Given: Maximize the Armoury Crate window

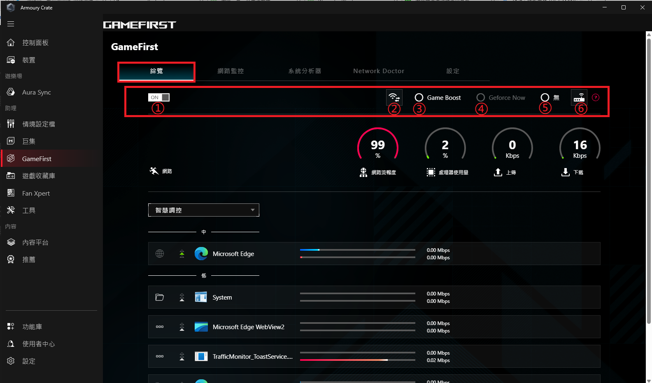Looking at the screenshot, I should tap(624, 7).
